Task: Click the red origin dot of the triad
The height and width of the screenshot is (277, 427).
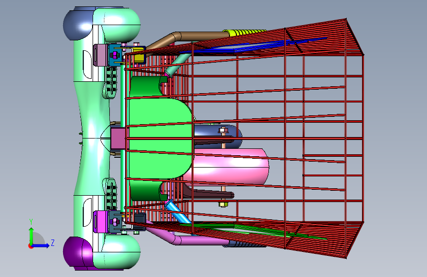Action: (x=30, y=246)
